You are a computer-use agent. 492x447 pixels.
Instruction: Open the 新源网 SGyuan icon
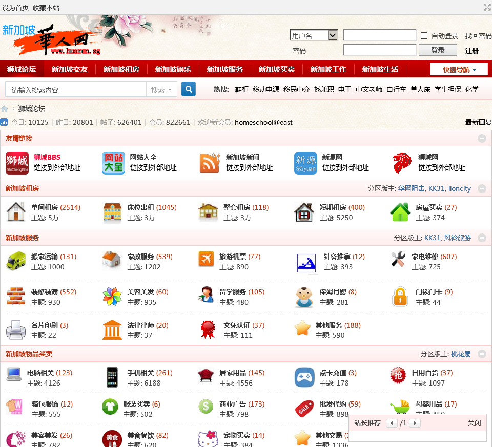(305, 163)
